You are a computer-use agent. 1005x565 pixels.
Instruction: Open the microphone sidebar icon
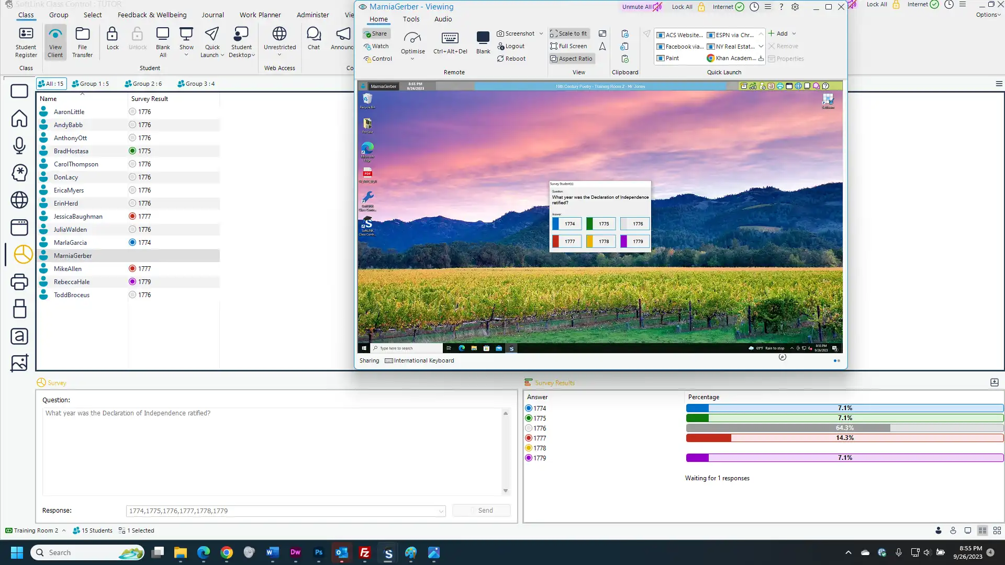[x=19, y=145]
